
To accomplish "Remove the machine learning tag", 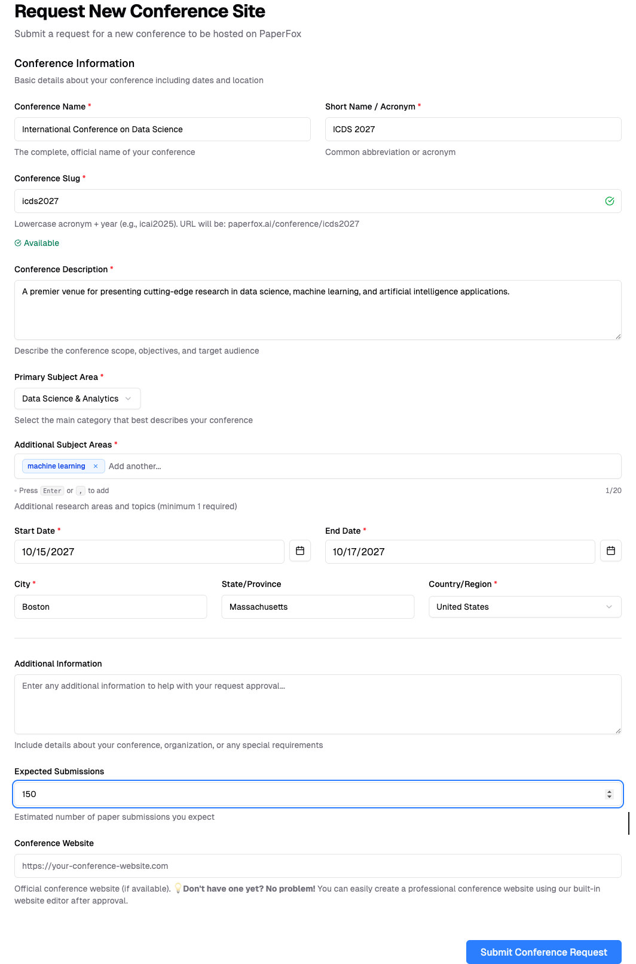I will click(96, 466).
